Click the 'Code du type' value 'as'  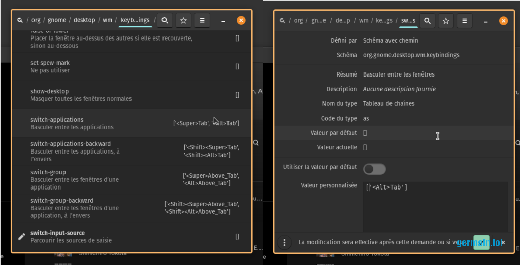click(x=366, y=118)
